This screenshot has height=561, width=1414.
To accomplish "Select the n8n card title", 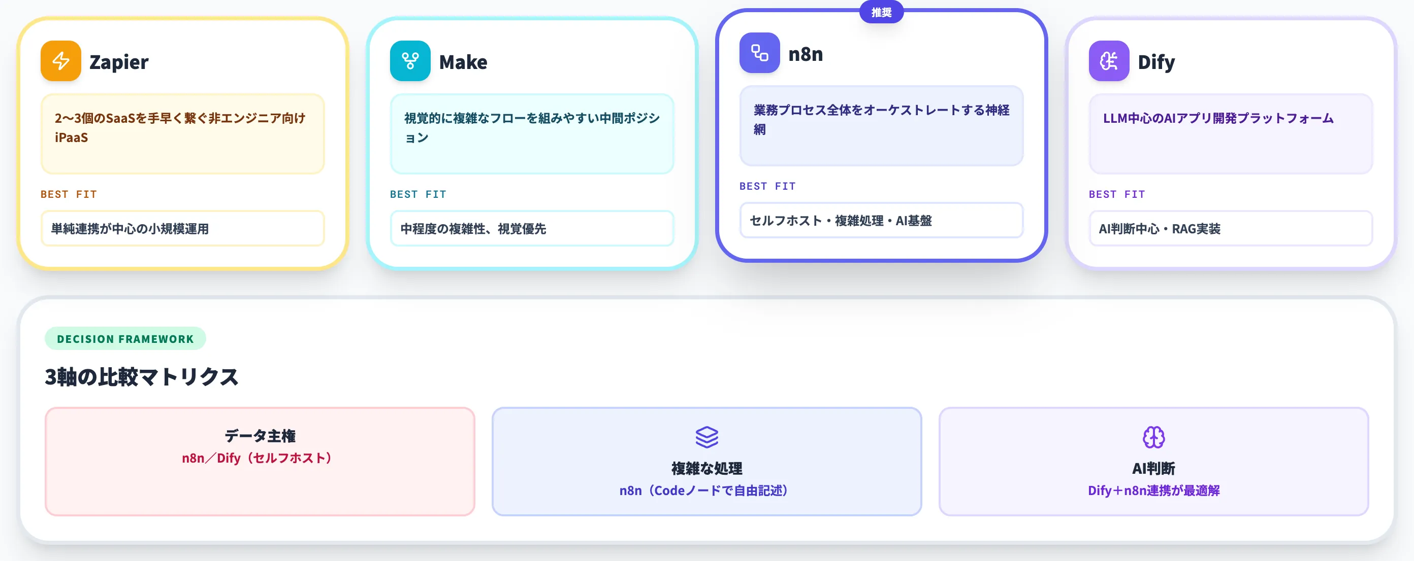I will 806,54.
